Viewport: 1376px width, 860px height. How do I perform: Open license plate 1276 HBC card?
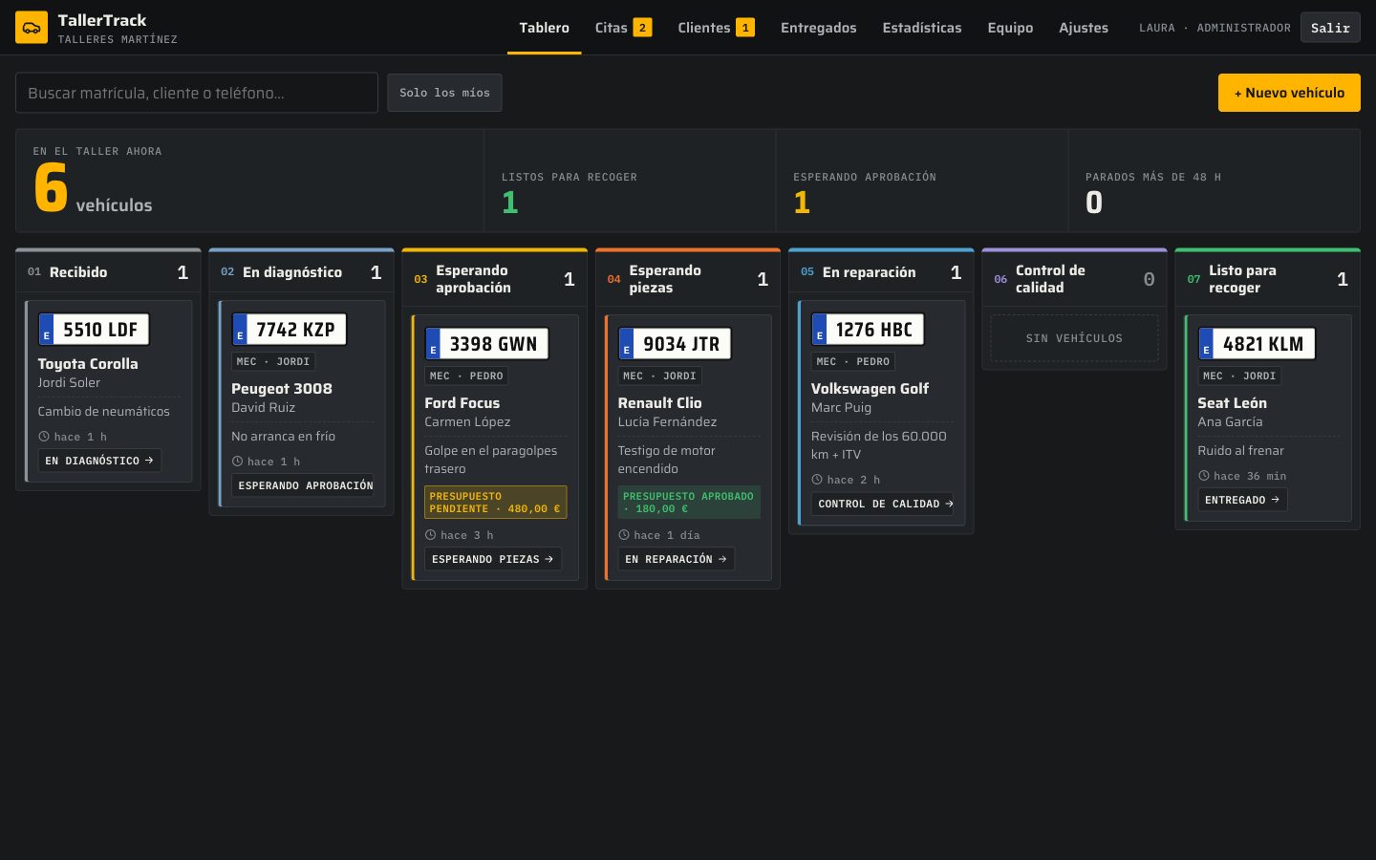pyautogui.click(x=868, y=330)
